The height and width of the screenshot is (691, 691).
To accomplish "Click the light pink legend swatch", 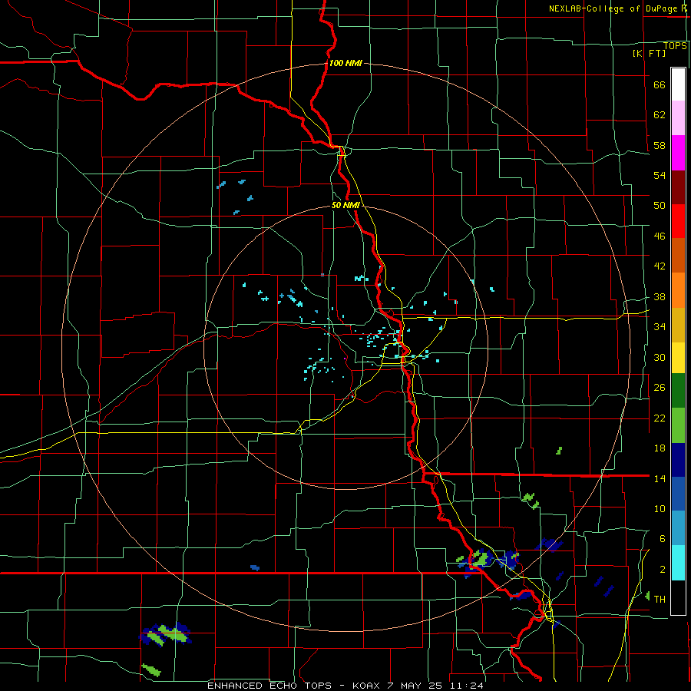I will tap(678, 117).
